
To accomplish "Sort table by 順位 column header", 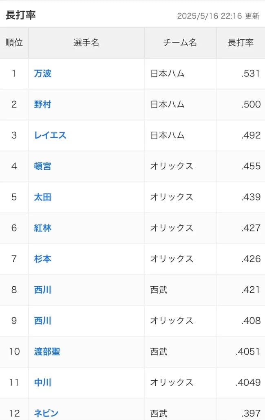I will click(14, 43).
